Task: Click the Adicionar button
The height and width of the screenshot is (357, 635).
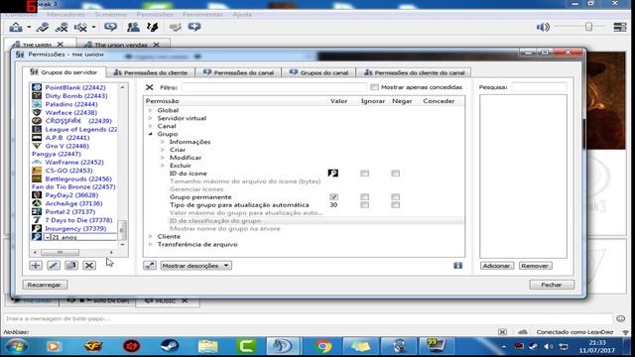Action: 497,266
